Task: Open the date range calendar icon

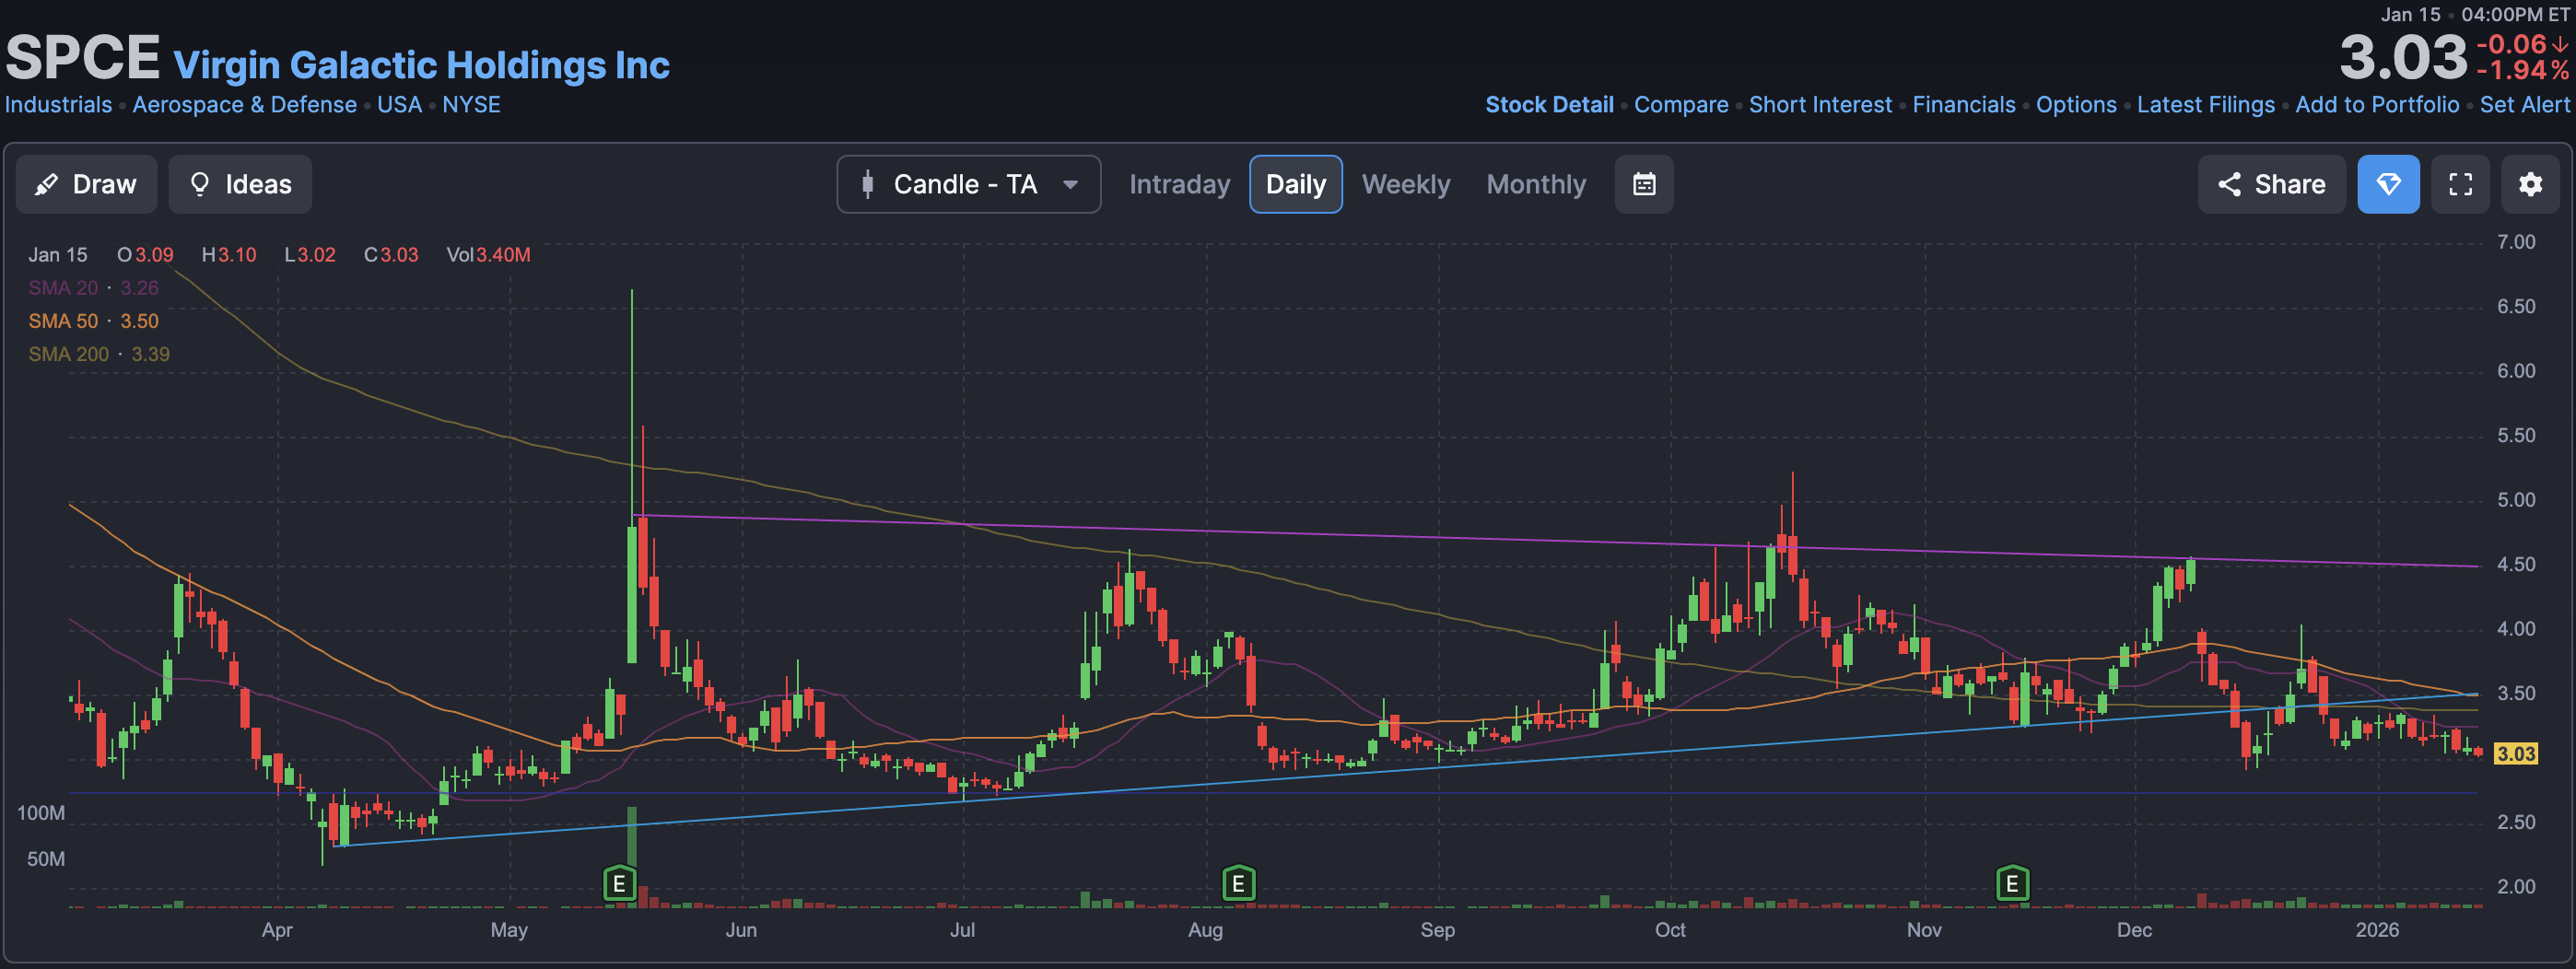Action: pyautogui.click(x=1644, y=184)
